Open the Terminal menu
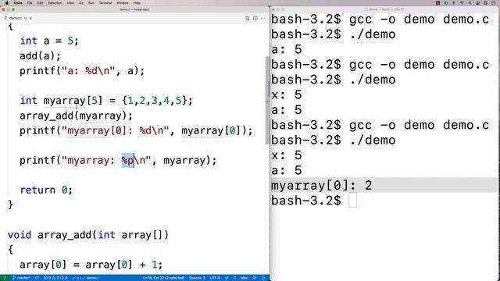This screenshot has width=500, height=281. 105,3
